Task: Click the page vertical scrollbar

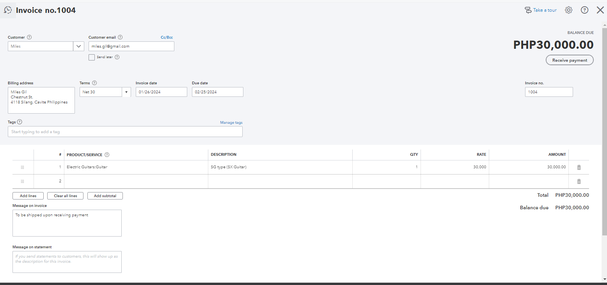Action: tap(604, 132)
